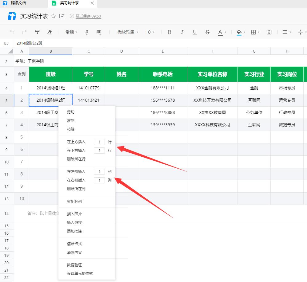Viewport: 307px width, 282px height.
Task: Click the increase decimal places icon
Action: 98,32
